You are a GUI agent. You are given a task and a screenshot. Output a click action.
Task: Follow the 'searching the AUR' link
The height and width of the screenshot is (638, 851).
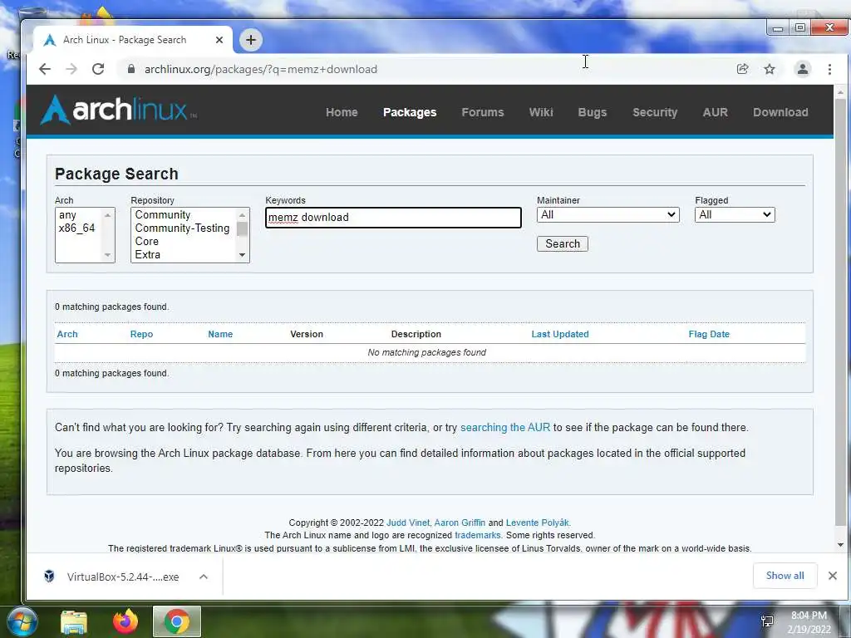pyautogui.click(x=505, y=428)
